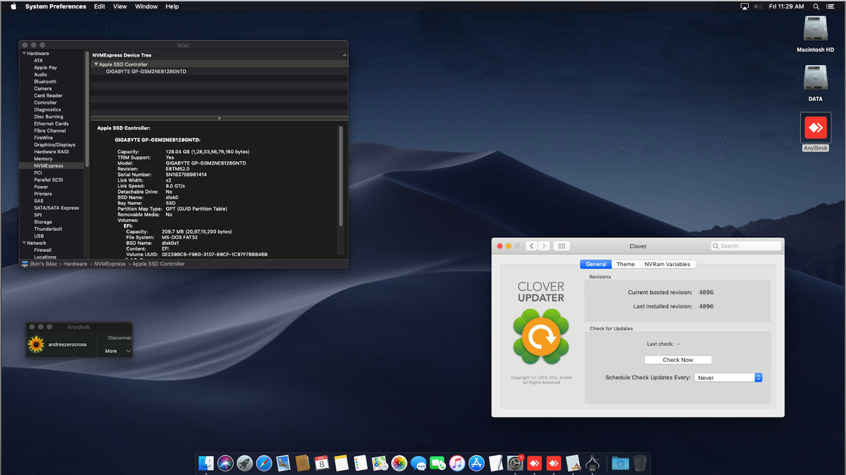Open Launchpad rocket icon in Dock

tap(245, 463)
